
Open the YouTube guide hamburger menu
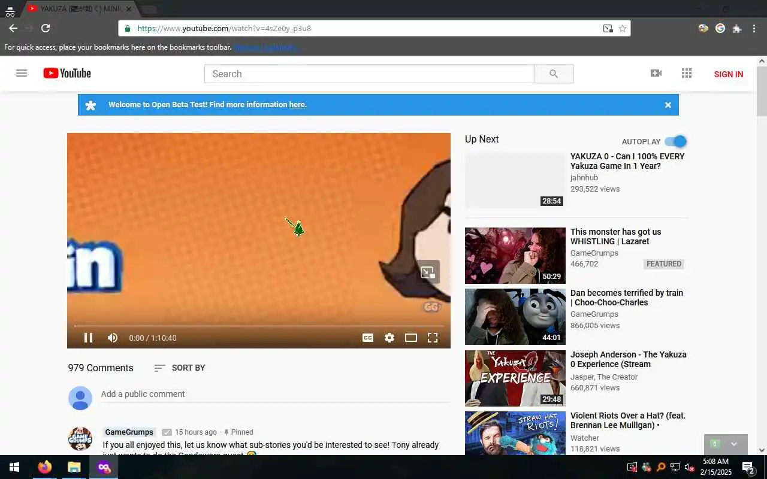(x=22, y=73)
